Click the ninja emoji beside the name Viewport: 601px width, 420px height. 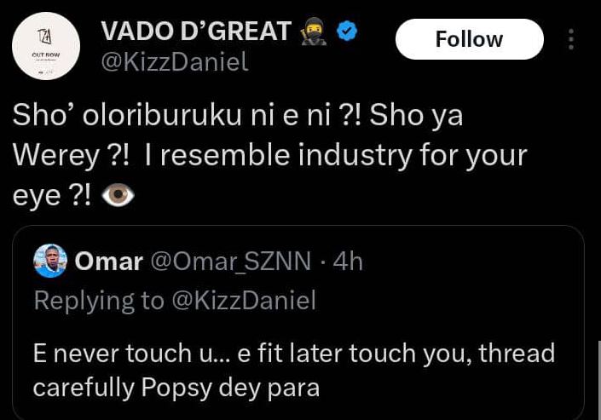coord(314,32)
